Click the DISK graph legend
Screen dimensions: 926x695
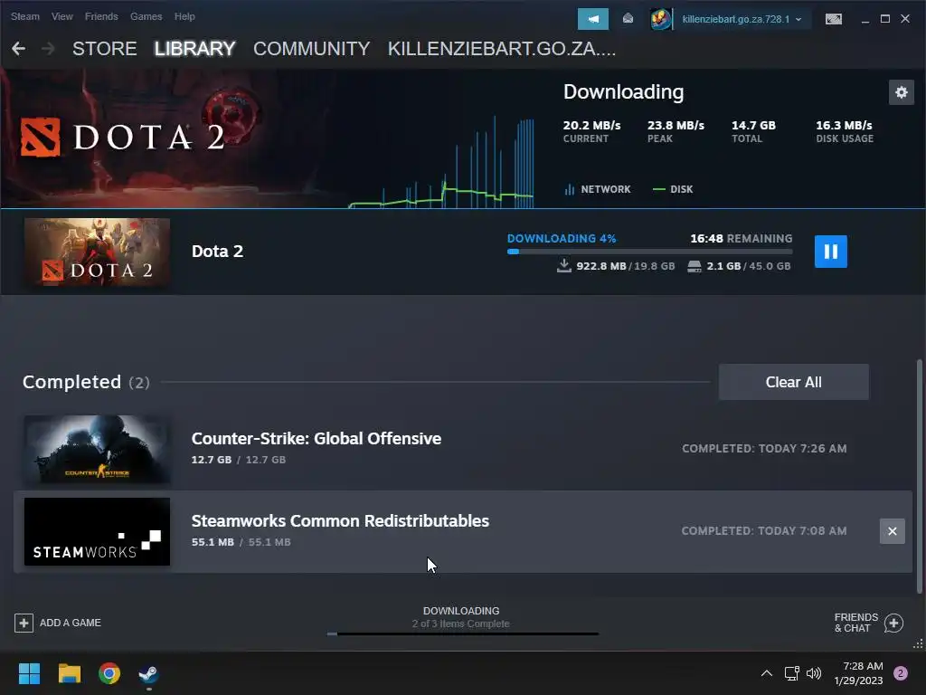pos(673,189)
